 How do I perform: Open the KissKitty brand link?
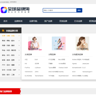(x=61, y=72)
